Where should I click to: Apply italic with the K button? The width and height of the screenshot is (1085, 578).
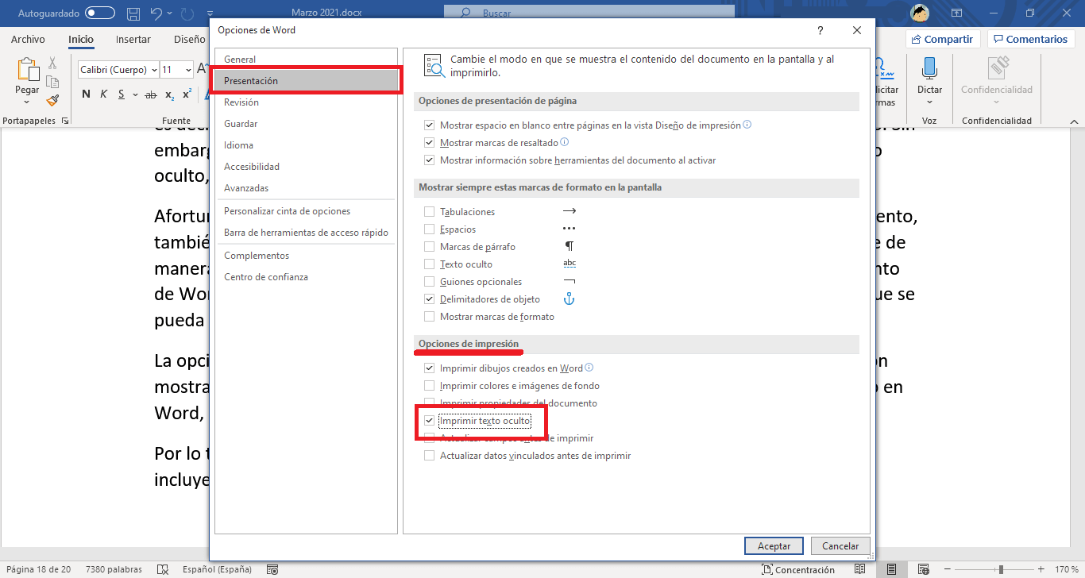click(103, 94)
